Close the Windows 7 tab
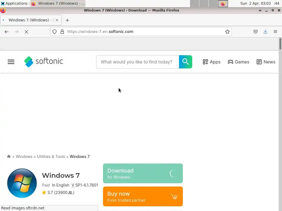This screenshot has width=282, height=211. 57,20
